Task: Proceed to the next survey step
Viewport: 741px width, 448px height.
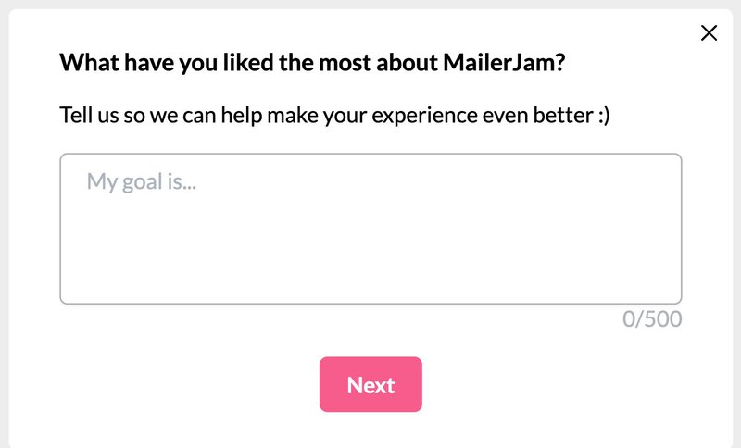Action: (x=370, y=384)
